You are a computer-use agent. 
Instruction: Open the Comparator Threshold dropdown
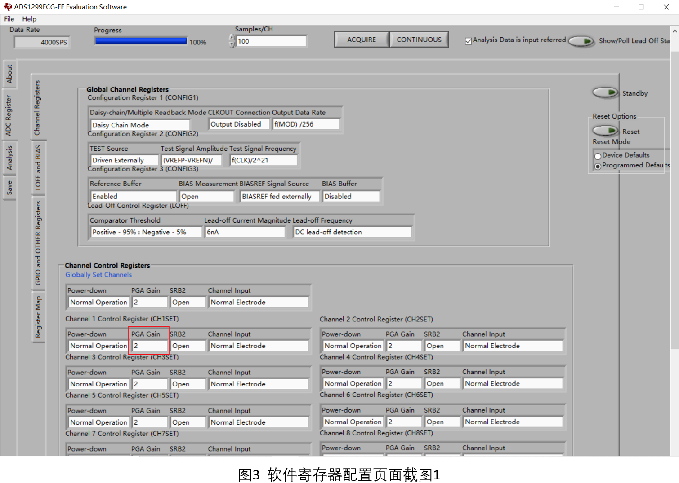pos(146,232)
